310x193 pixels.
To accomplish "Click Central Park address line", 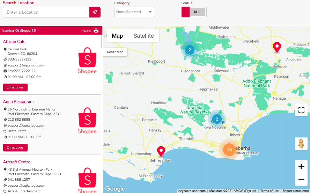I will point(17,49).
